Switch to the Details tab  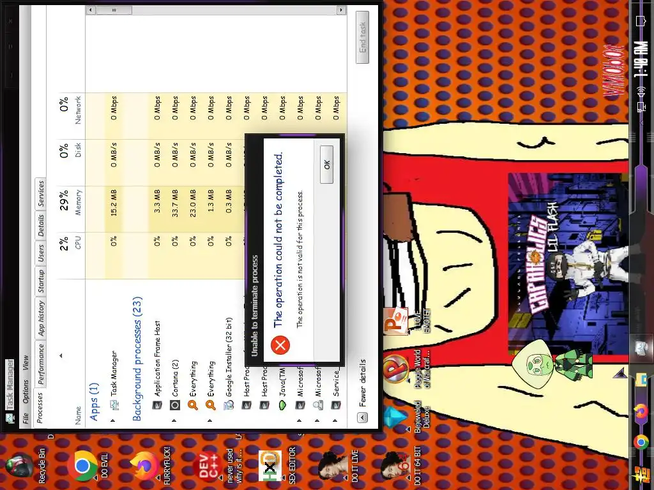41,225
